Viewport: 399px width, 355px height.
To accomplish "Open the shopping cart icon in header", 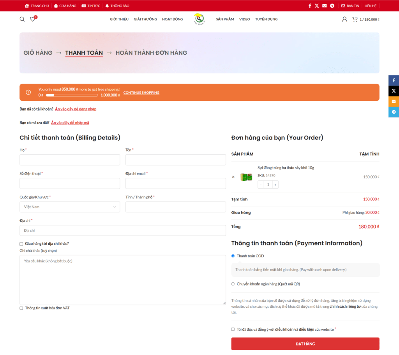I will tap(355, 19).
